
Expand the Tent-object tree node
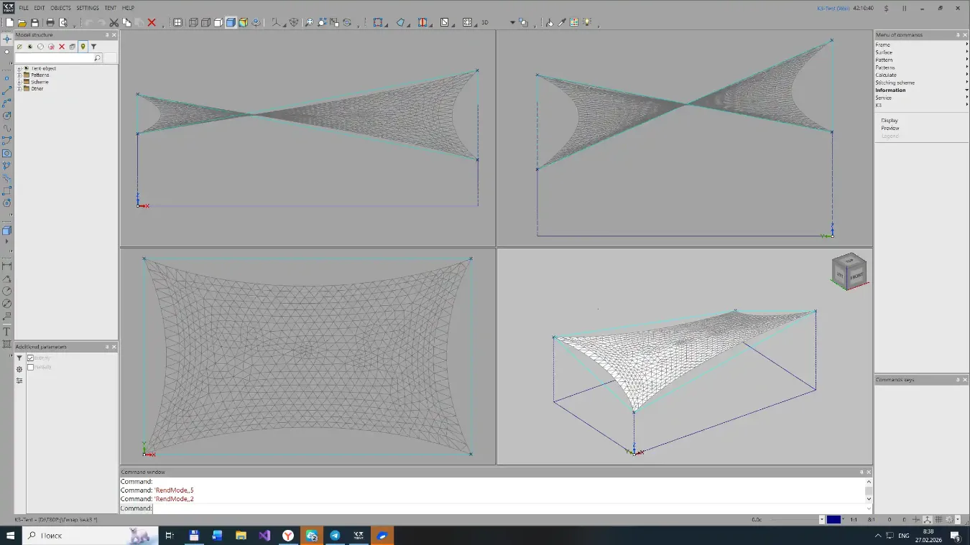click(19, 68)
